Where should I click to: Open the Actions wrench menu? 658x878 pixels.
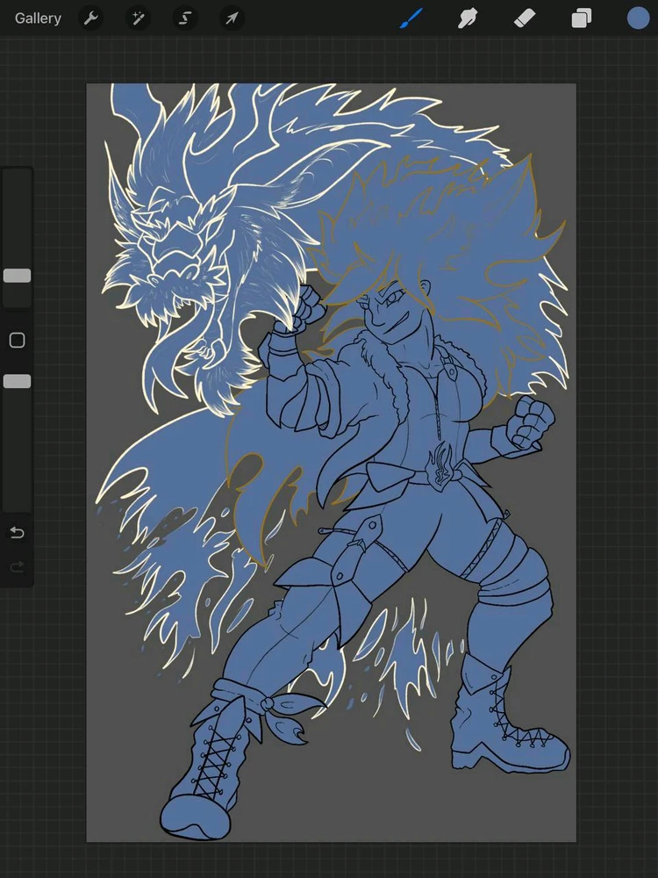coord(90,18)
